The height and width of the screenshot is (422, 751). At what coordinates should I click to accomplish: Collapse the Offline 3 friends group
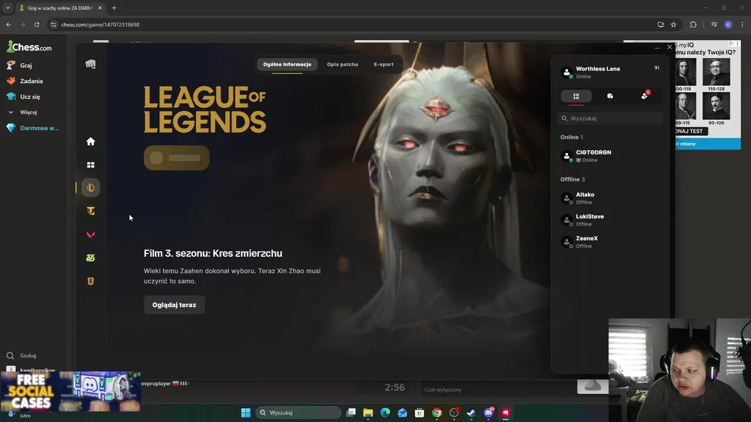pyautogui.click(x=573, y=179)
